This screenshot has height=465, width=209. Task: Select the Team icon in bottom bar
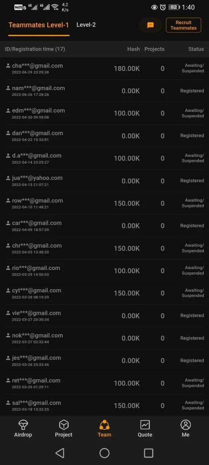pos(104,425)
